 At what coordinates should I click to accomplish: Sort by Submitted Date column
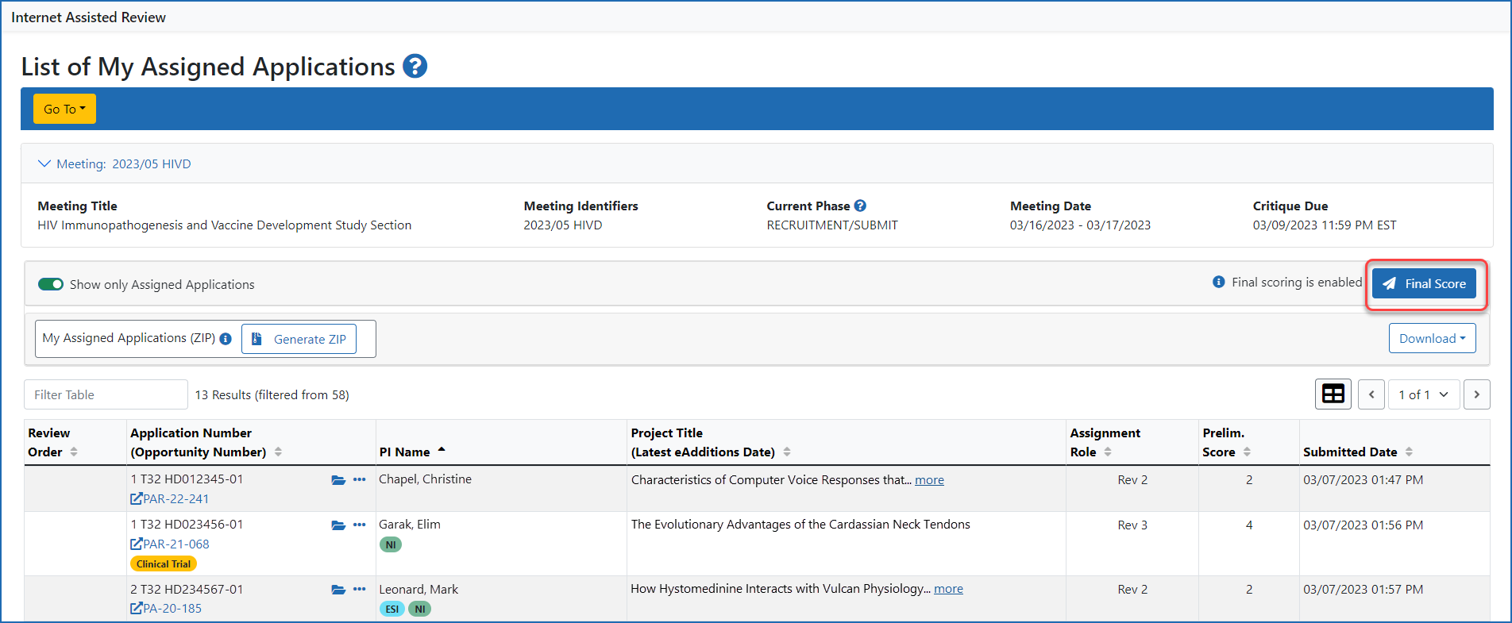1409,452
